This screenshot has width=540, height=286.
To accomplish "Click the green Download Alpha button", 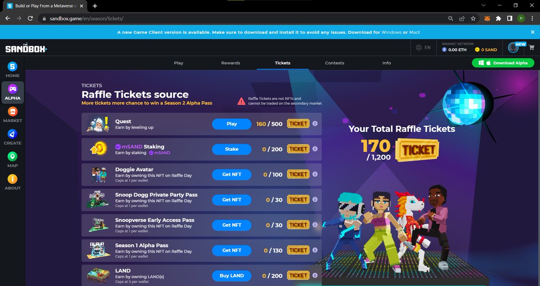I will pos(503,63).
